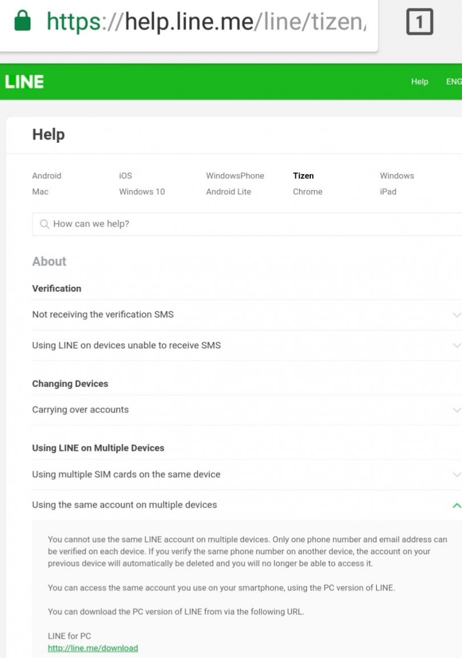Tap the browser address bar URL
This screenshot has width=462, height=658.
click(x=206, y=21)
